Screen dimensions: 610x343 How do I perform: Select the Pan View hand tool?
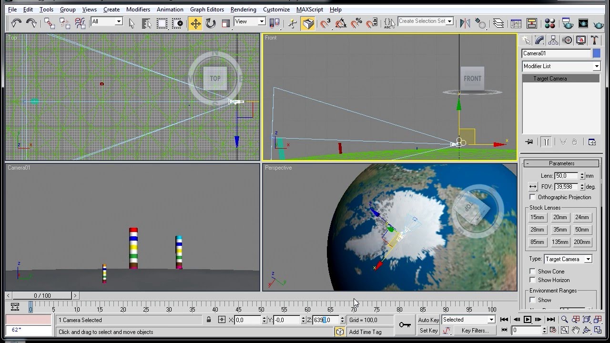coord(576,330)
